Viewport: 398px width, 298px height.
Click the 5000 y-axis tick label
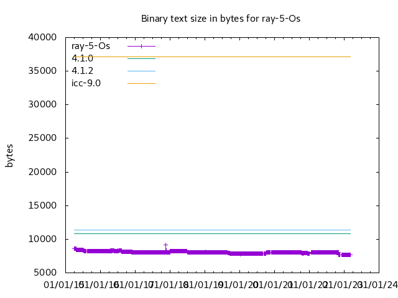point(47,273)
